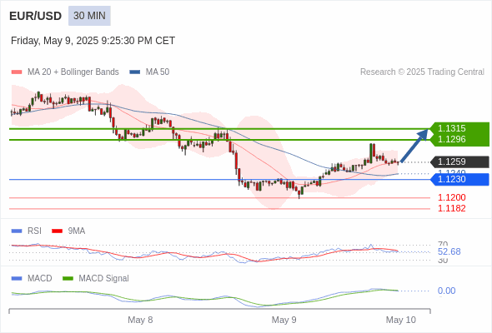Screen dimensions: 492x333
Task: Click the May 8 axis label
Action: tap(140, 320)
